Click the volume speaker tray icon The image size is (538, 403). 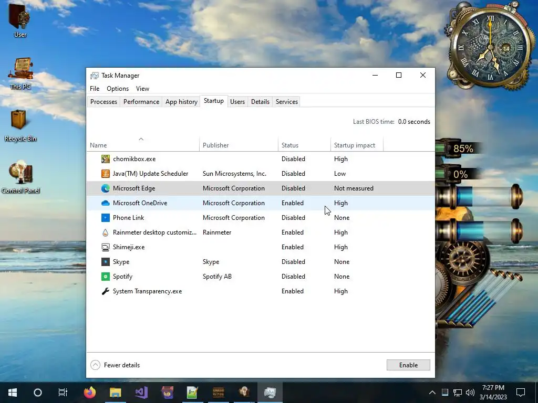[470, 393]
